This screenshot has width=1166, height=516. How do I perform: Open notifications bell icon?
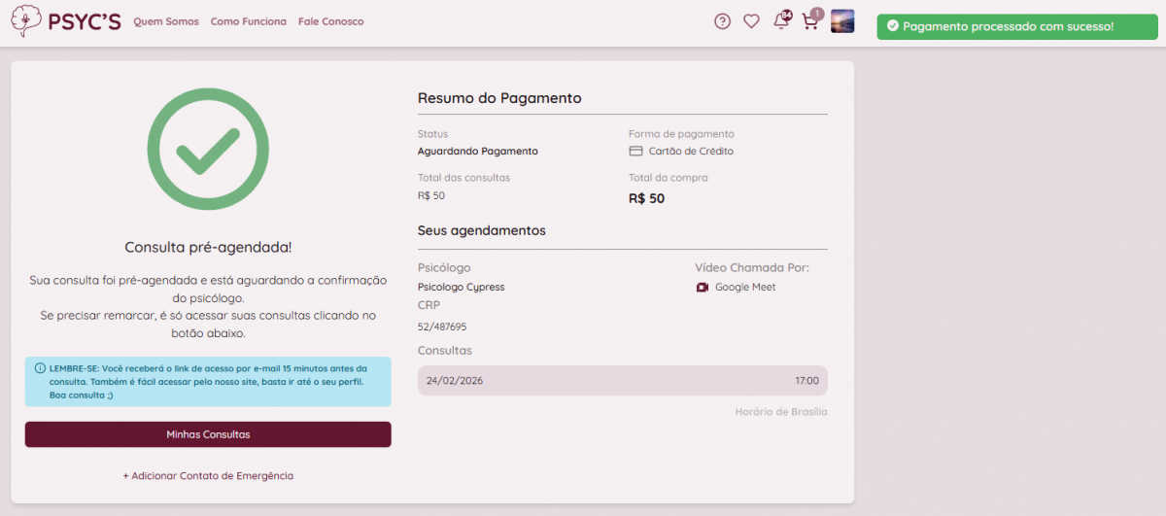coord(781,21)
